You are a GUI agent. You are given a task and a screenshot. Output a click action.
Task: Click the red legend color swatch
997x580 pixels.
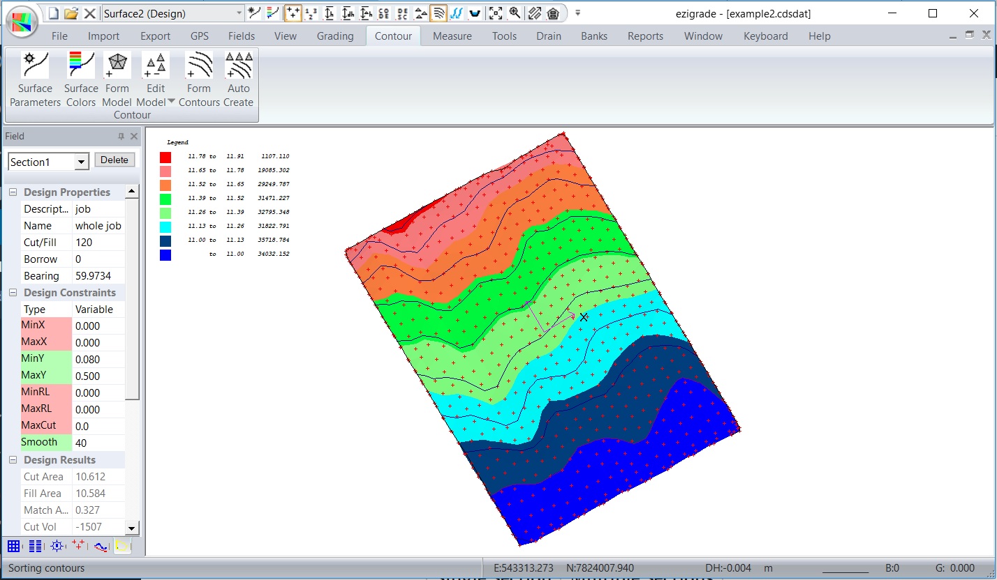pos(165,157)
